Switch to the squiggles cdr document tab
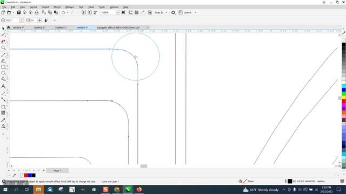 coord(118,27)
